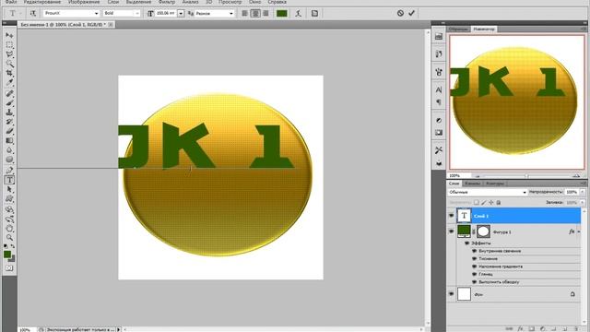Add a layer style via fx button
The image size is (590, 332).
point(520,328)
